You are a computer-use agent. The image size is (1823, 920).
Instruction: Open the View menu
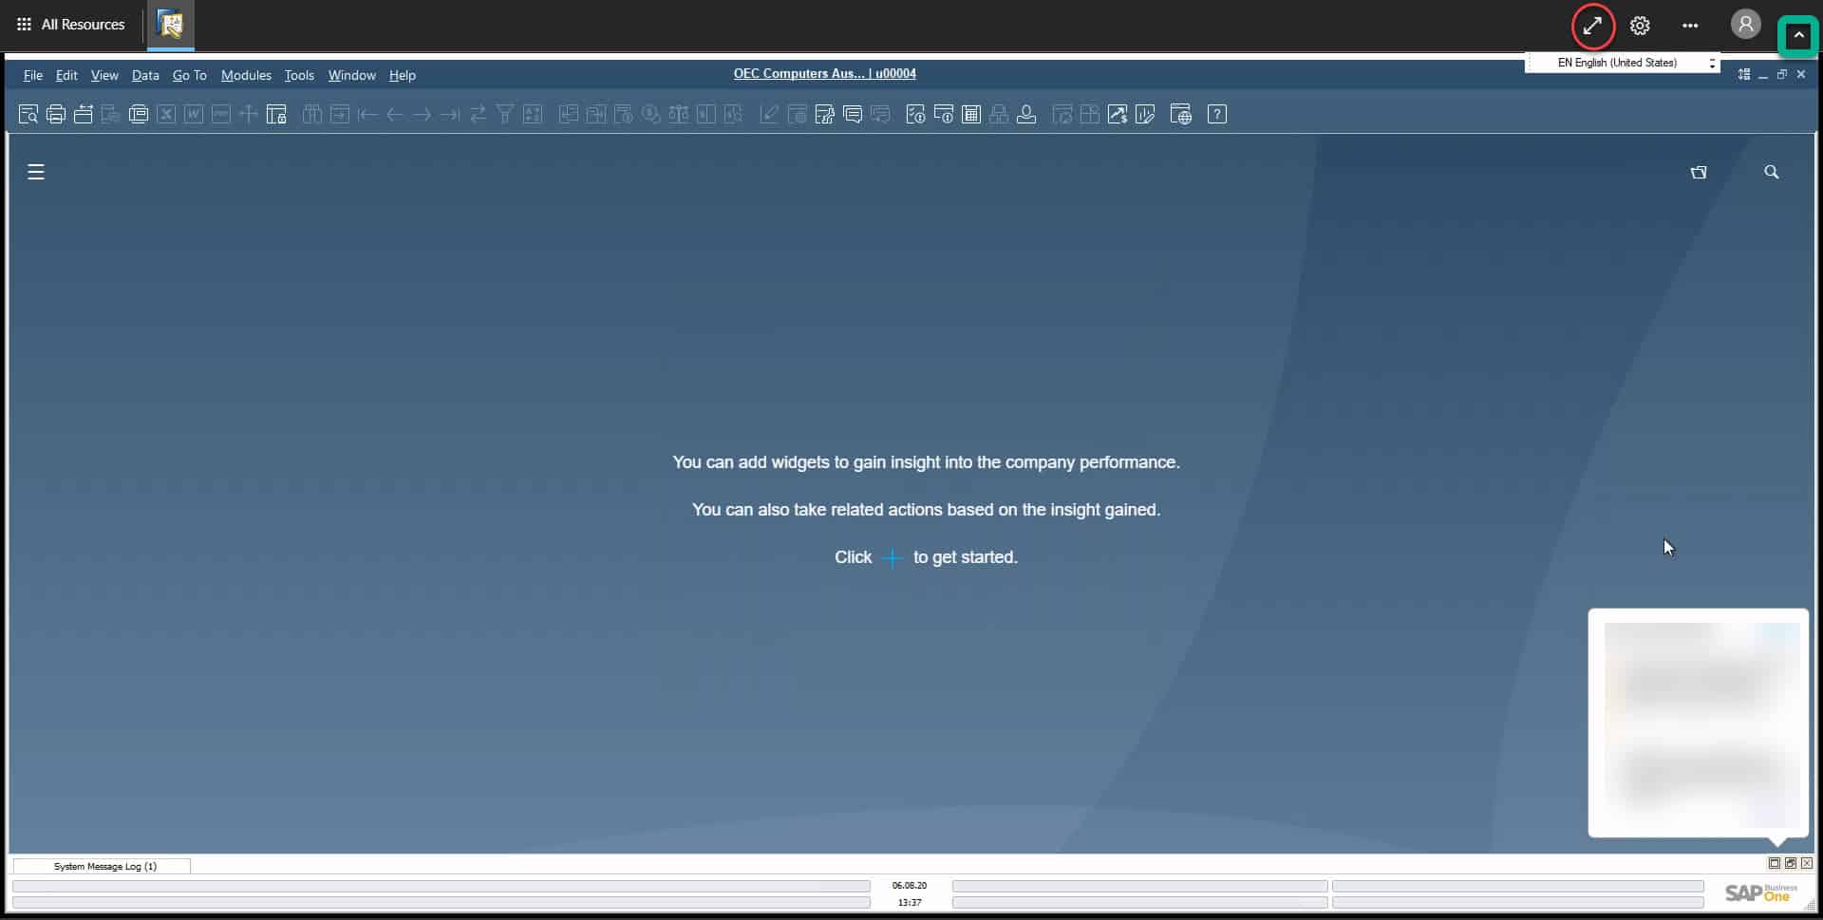click(104, 75)
